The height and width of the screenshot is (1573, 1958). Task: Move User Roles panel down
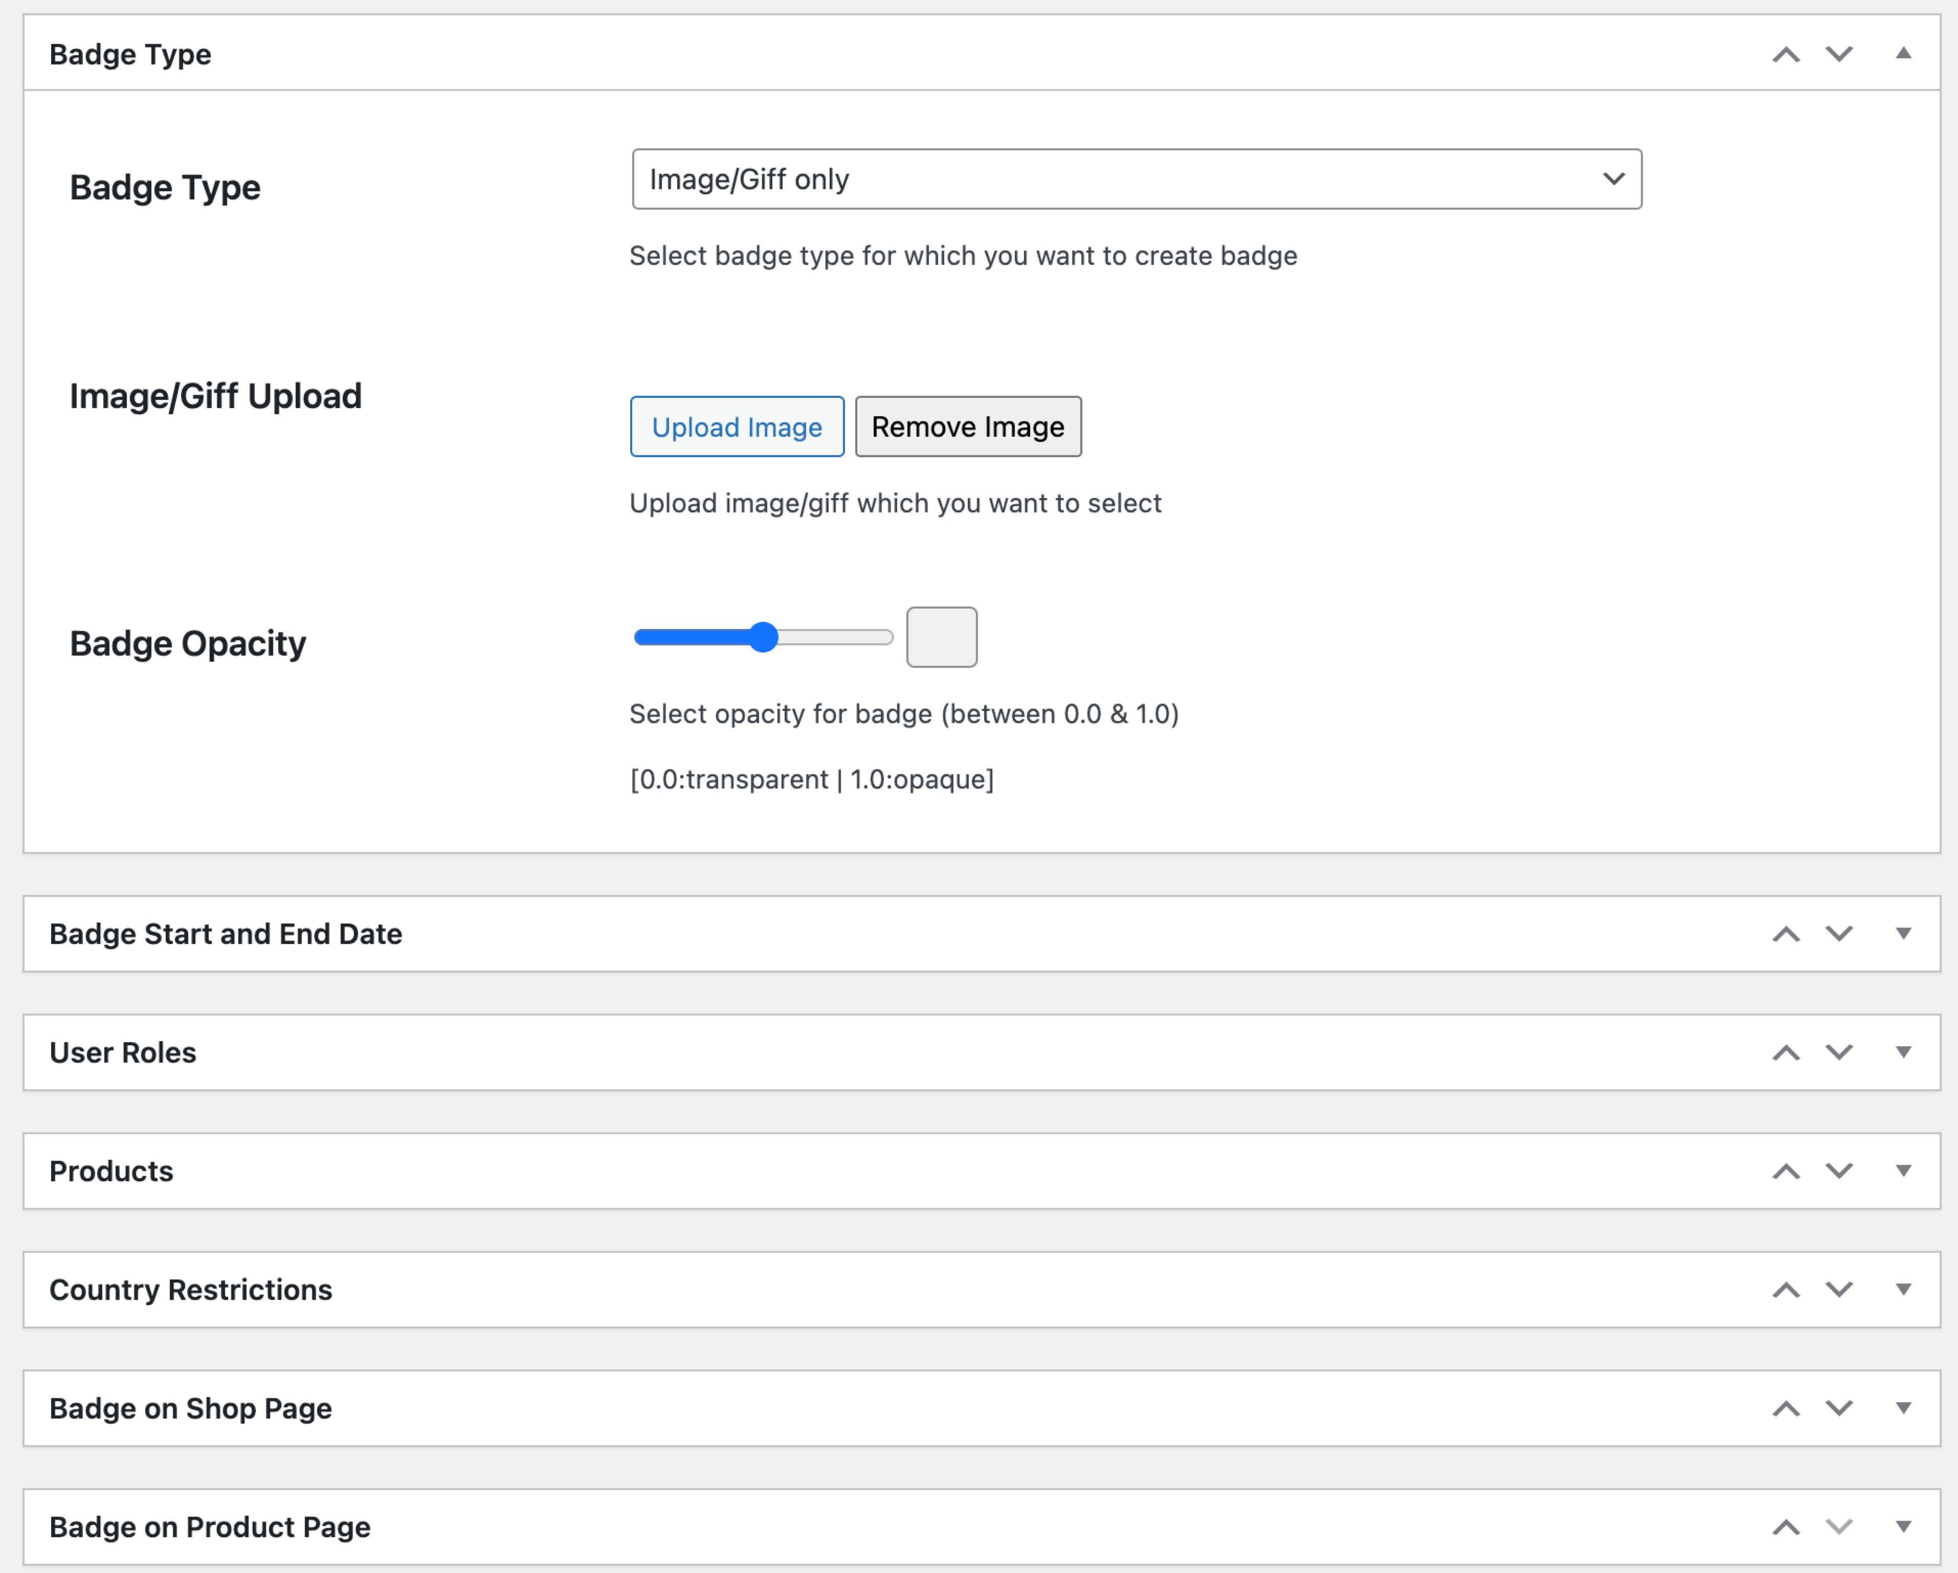pyautogui.click(x=1839, y=1052)
